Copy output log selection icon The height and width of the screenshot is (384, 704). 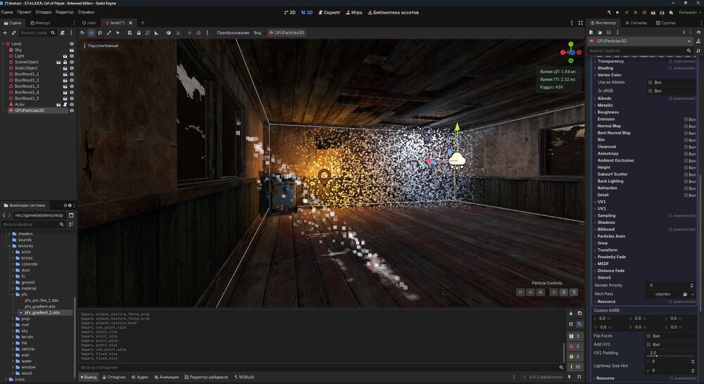pyautogui.click(x=579, y=314)
